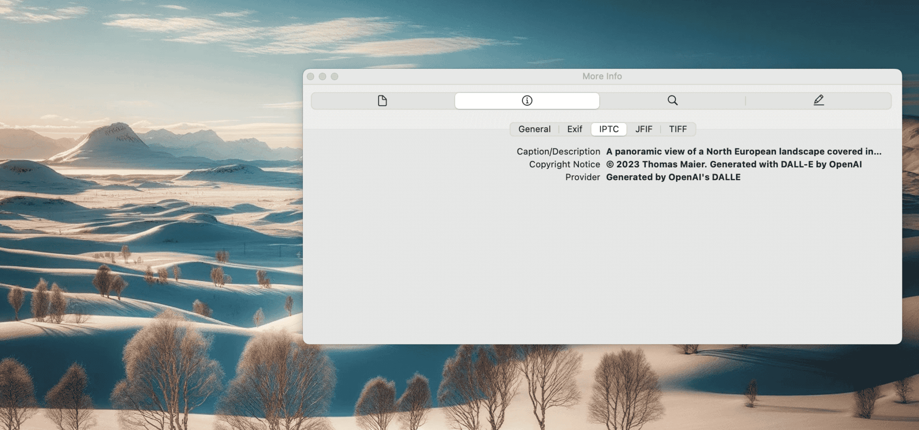This screenshot has height=430, width=919.
Task: Click the Provider field label
Action: (582, 177)
